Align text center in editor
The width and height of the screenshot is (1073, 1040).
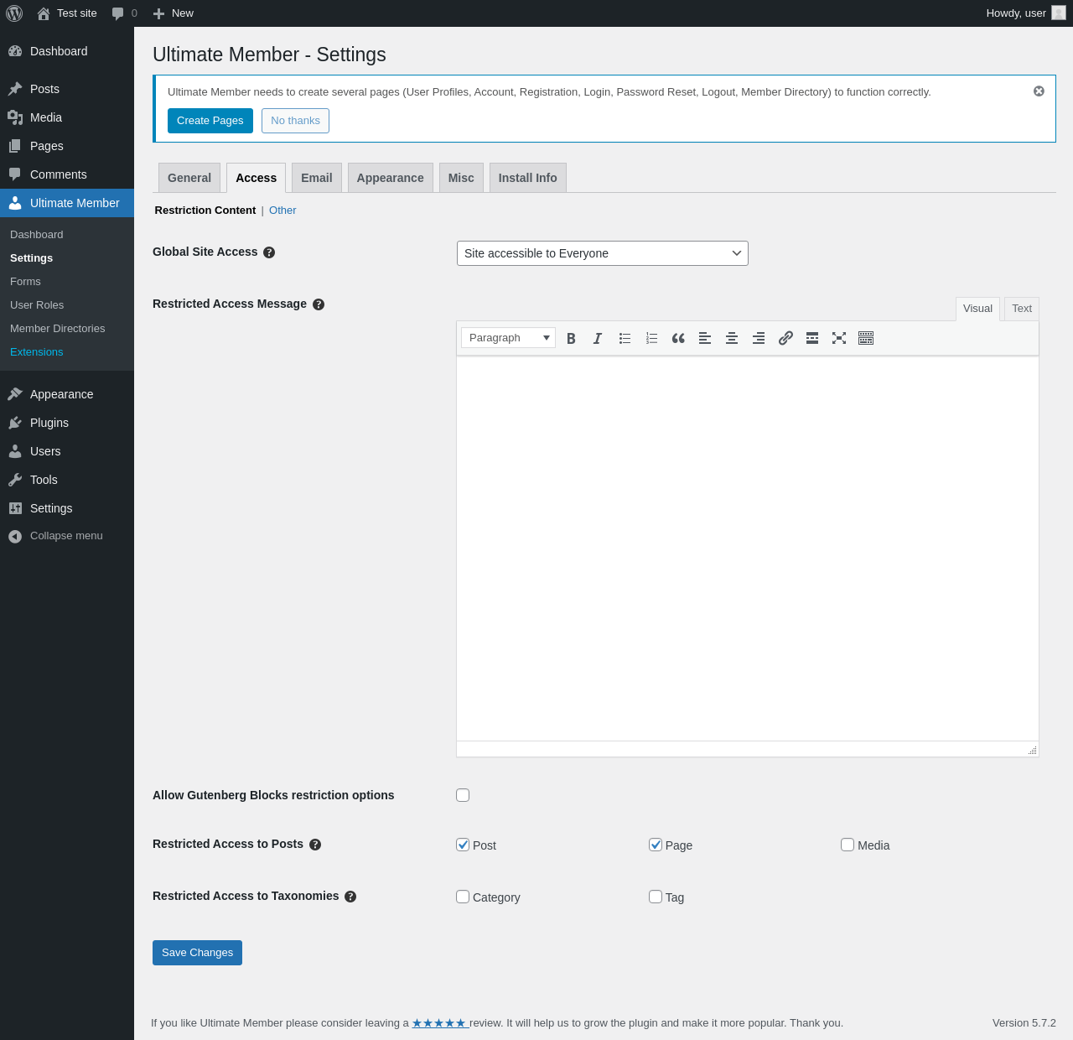[x=732, y=338]
